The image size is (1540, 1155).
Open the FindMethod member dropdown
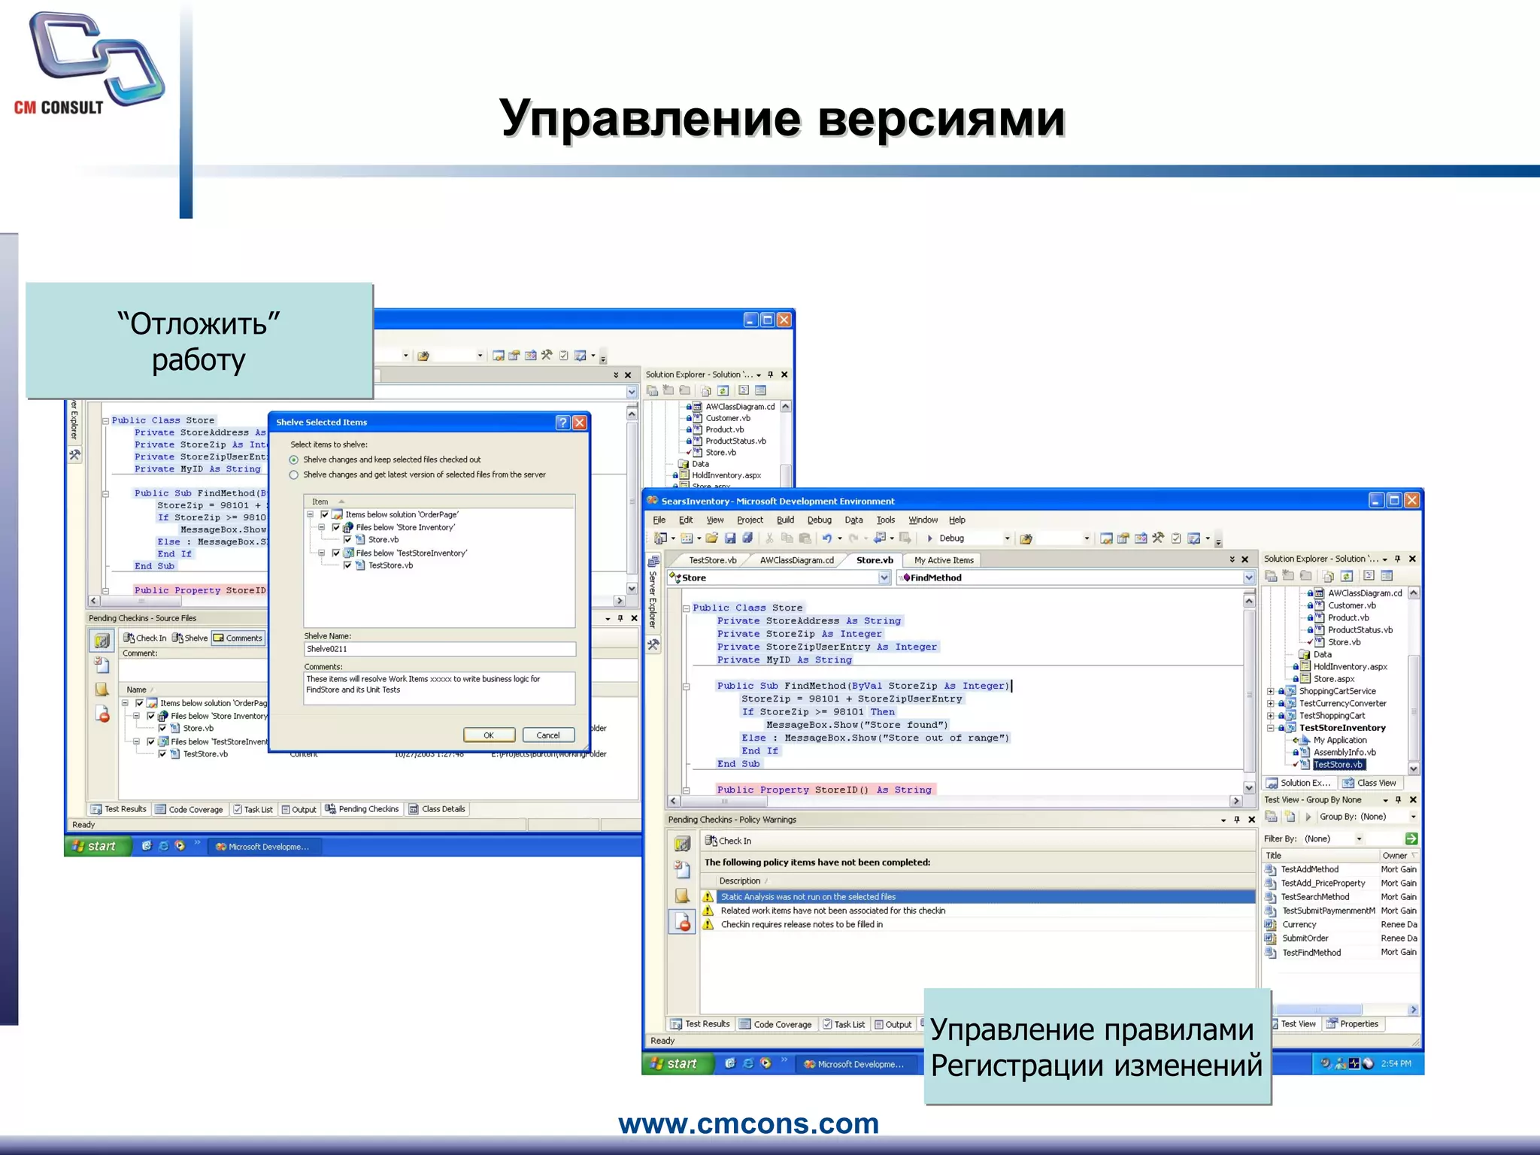1249,577
